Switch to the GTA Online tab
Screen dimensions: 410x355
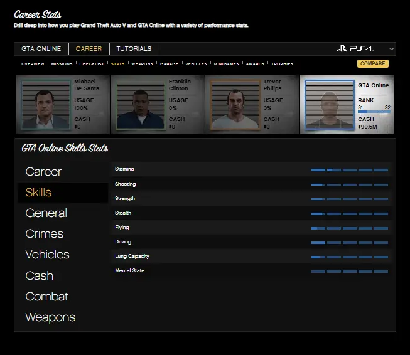tap(41, 49)
